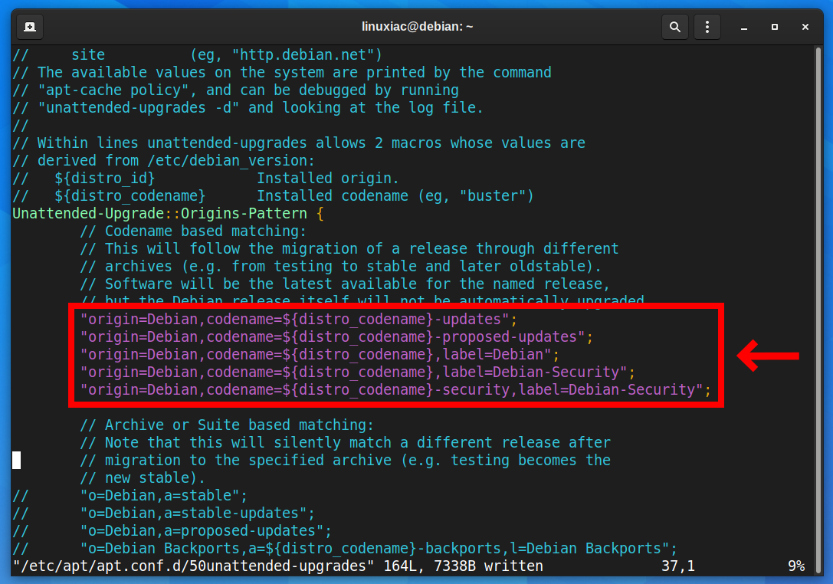The height and width of the screenshot is (584, 833).
Task: Click the '"apt-cache policy"' comment line
Action: (x=235, y=90)
